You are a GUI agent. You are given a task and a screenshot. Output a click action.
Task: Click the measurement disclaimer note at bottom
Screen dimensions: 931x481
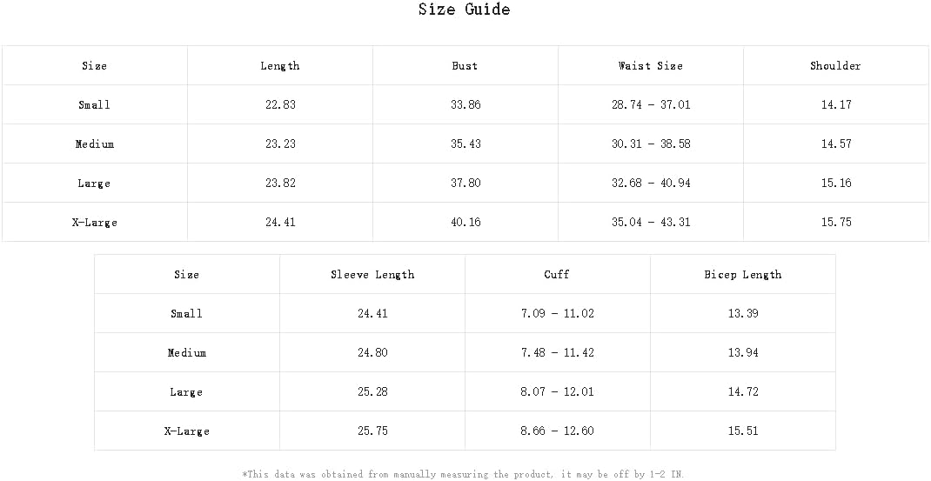click(x=463, y=474)
